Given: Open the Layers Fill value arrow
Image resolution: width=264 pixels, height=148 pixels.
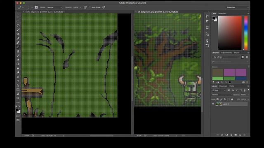Looking at the screenshot, I should click(x=248, y=99).
